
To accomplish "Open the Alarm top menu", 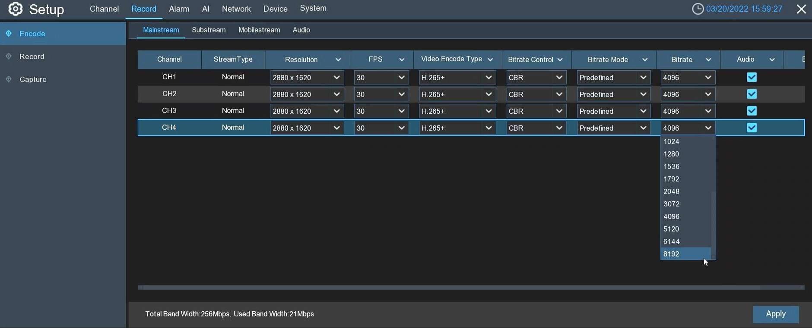I will (x=179, y=9).
